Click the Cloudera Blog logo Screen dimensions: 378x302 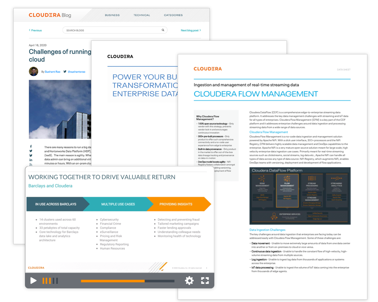[x=50, y=15]
